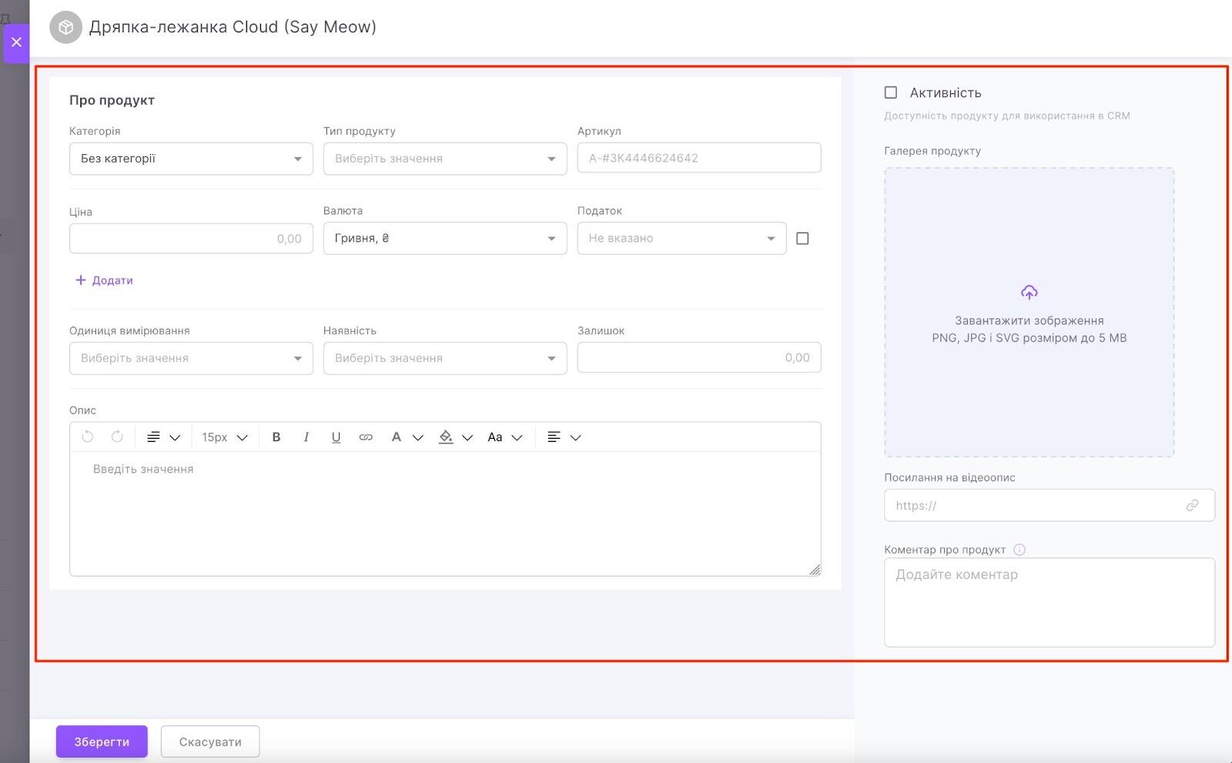Open the Категорія dropdown

[x=191, y=159]
